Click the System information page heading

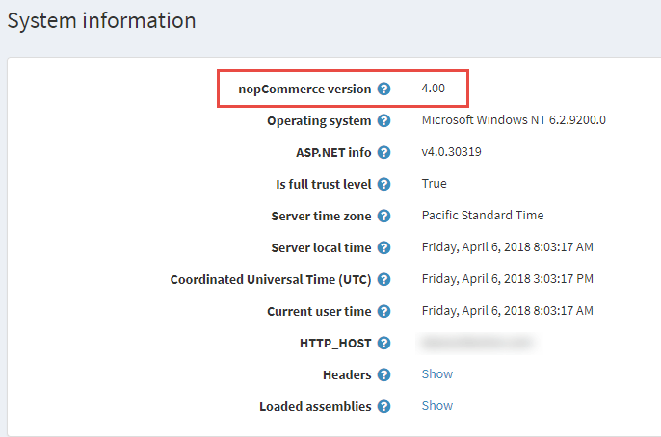pyautogui.click(x=101, y=20)
